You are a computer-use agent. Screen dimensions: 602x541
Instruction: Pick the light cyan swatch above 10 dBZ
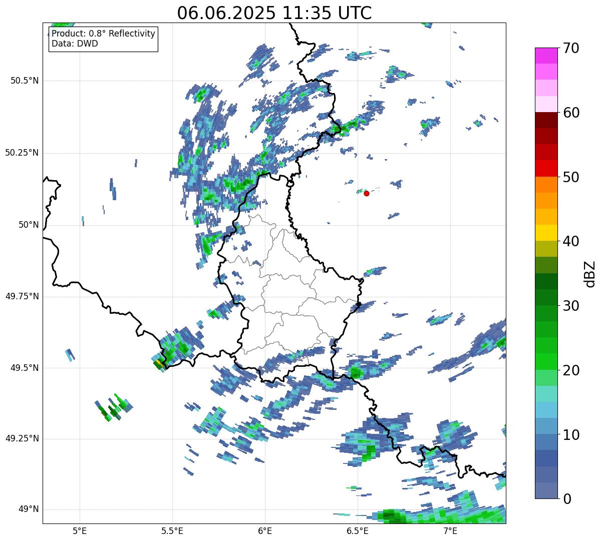[546, 410]
